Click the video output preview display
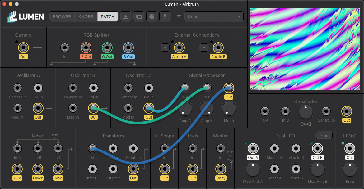The image size is (364, 189). (305, 49)
